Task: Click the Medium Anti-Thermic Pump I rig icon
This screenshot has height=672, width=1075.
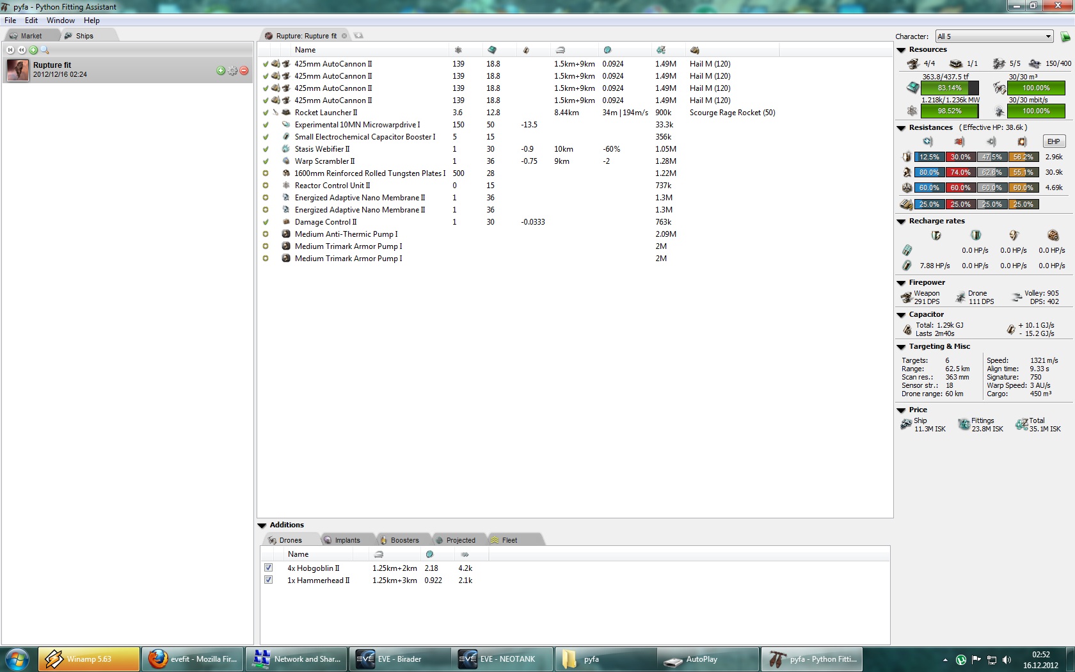Action: (286, 234)
